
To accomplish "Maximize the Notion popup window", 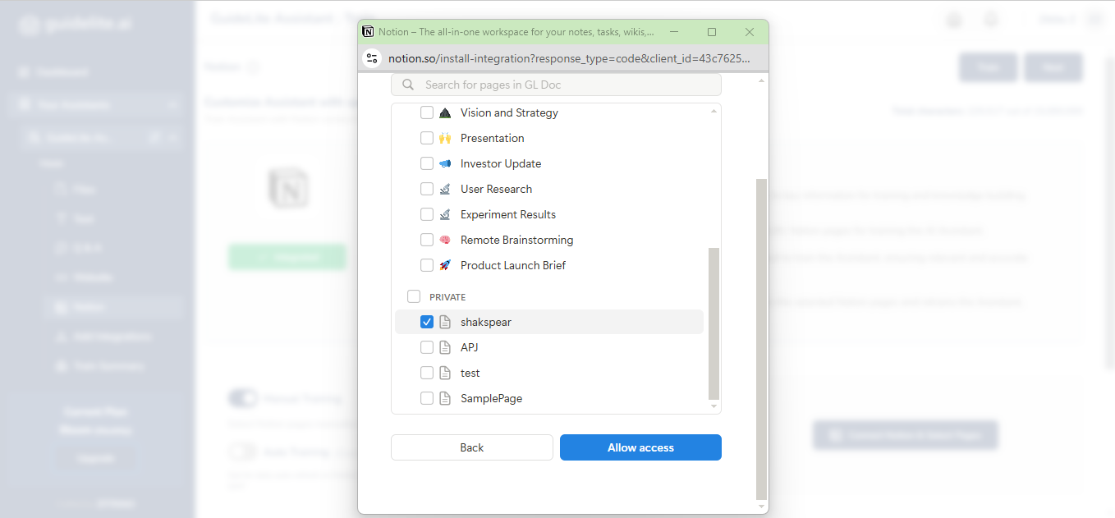I will [x=712, y=32].
